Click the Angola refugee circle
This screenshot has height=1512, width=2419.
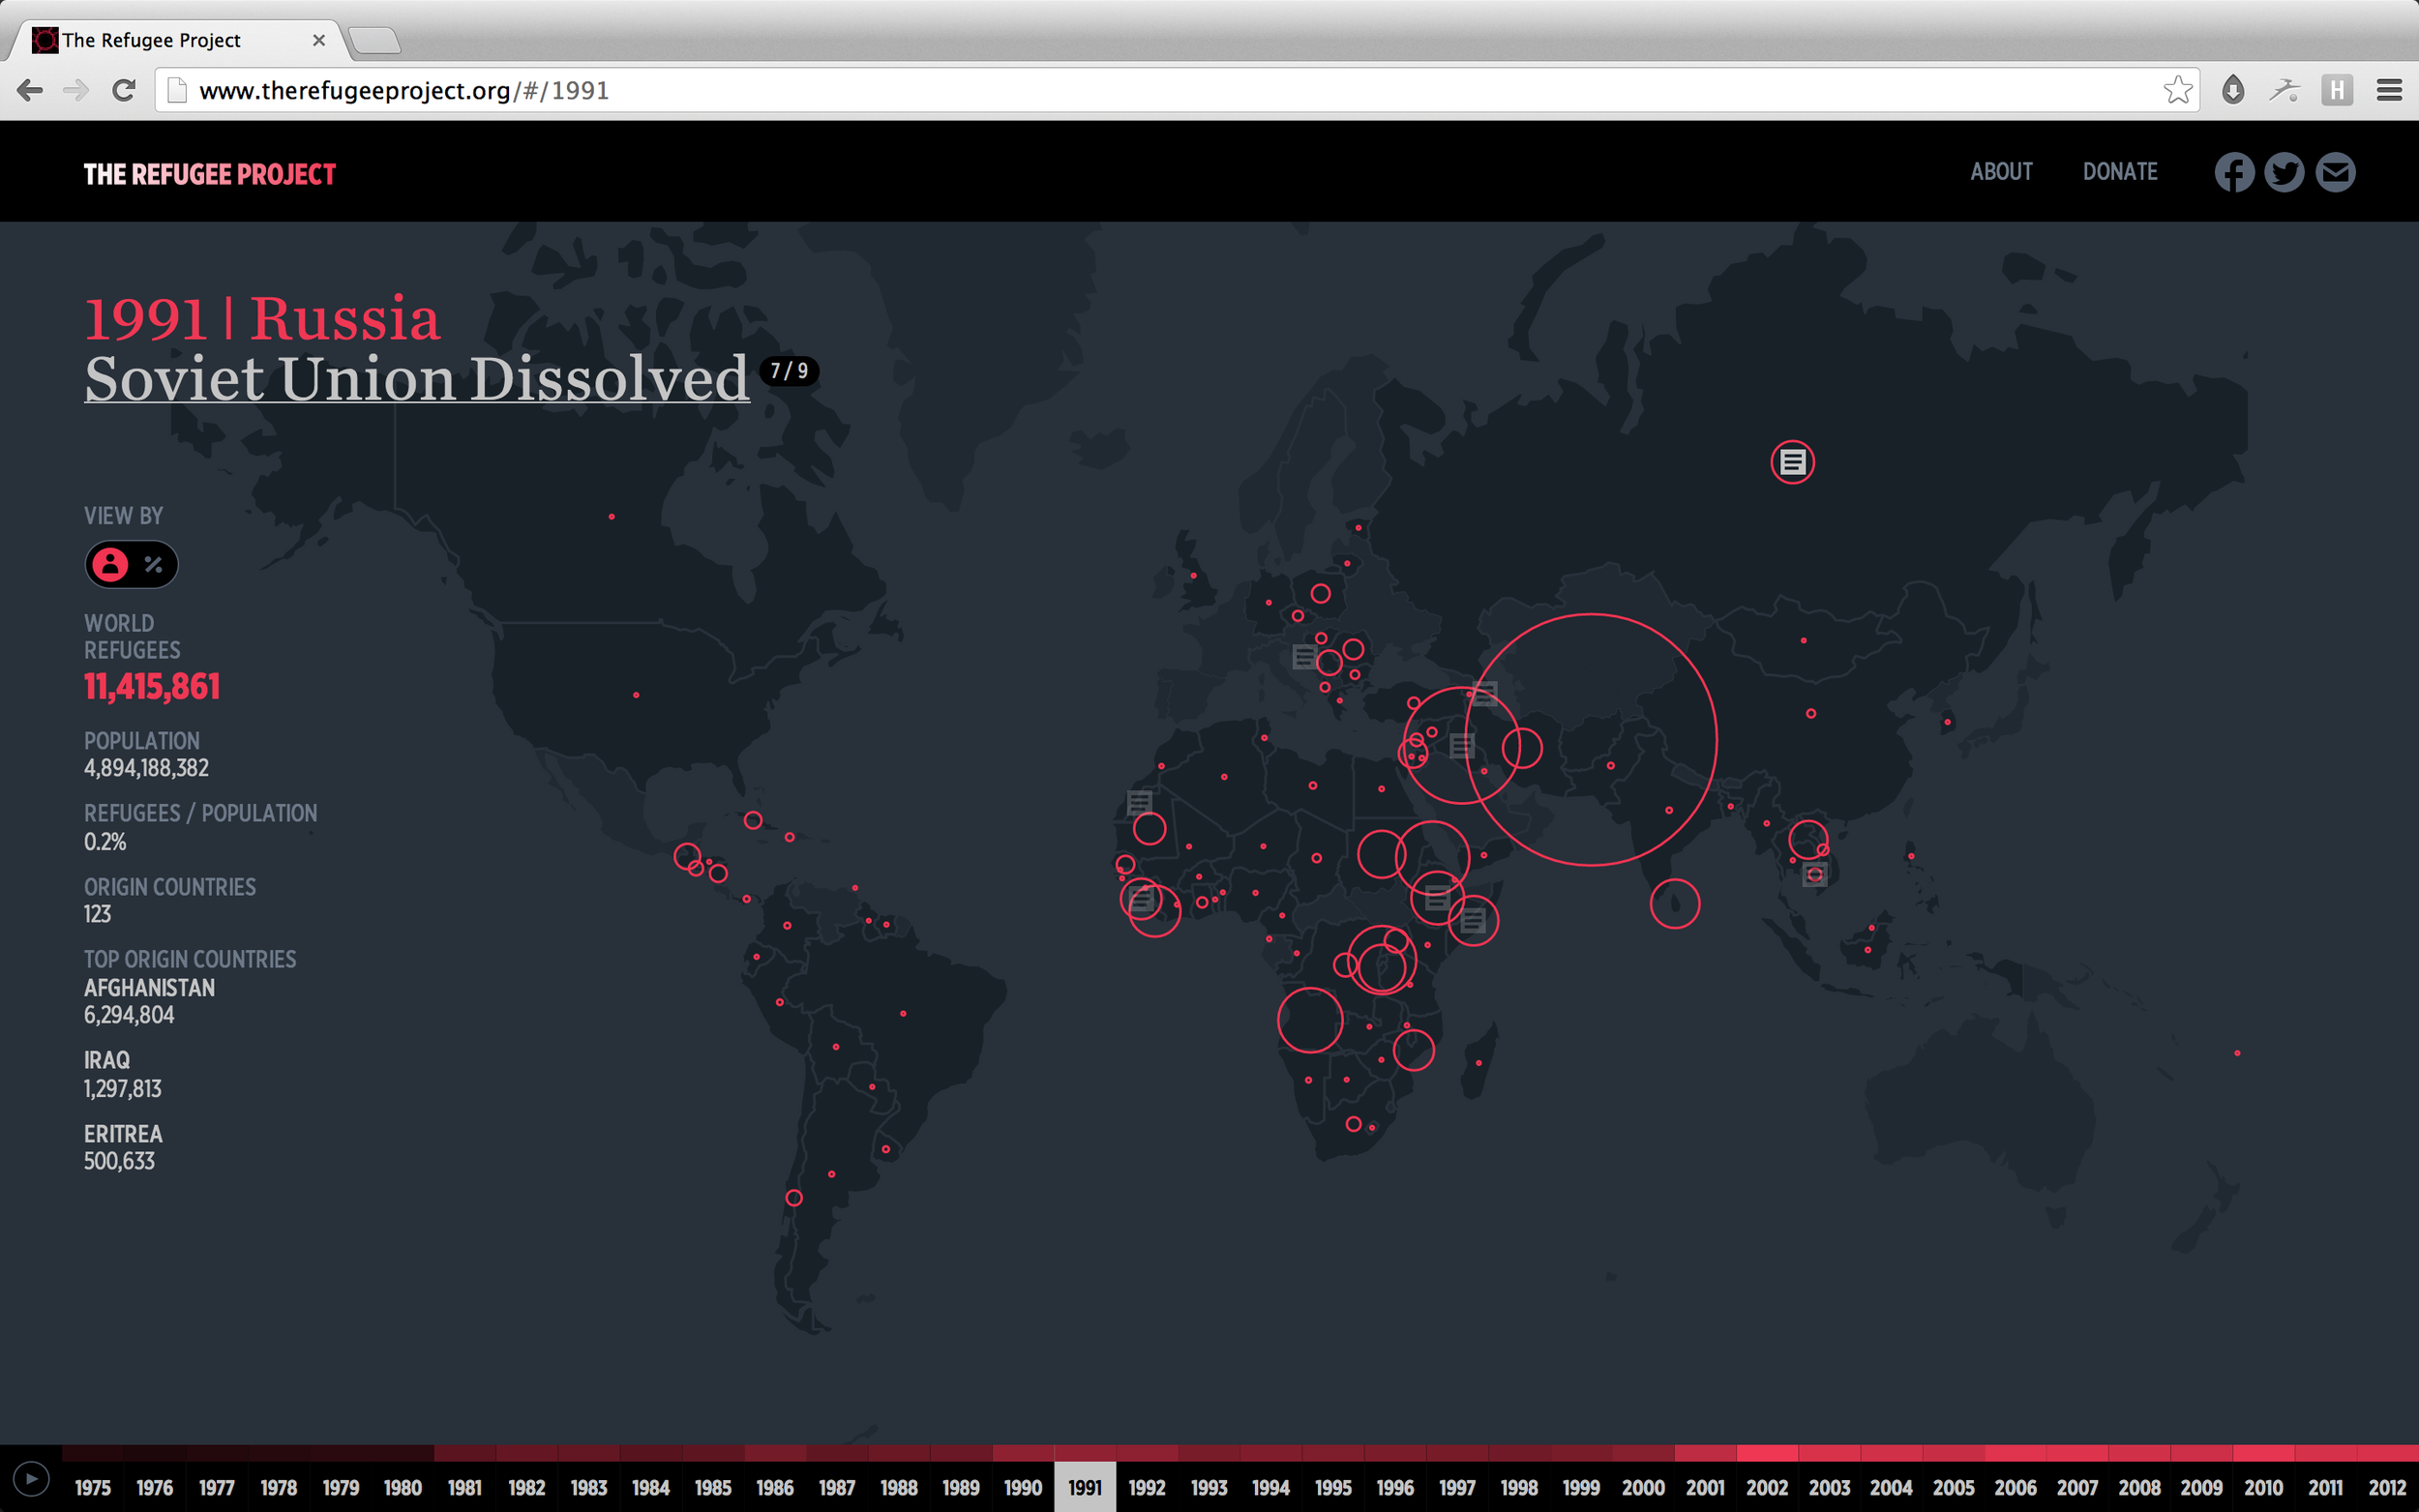tap(1310, 1020)
